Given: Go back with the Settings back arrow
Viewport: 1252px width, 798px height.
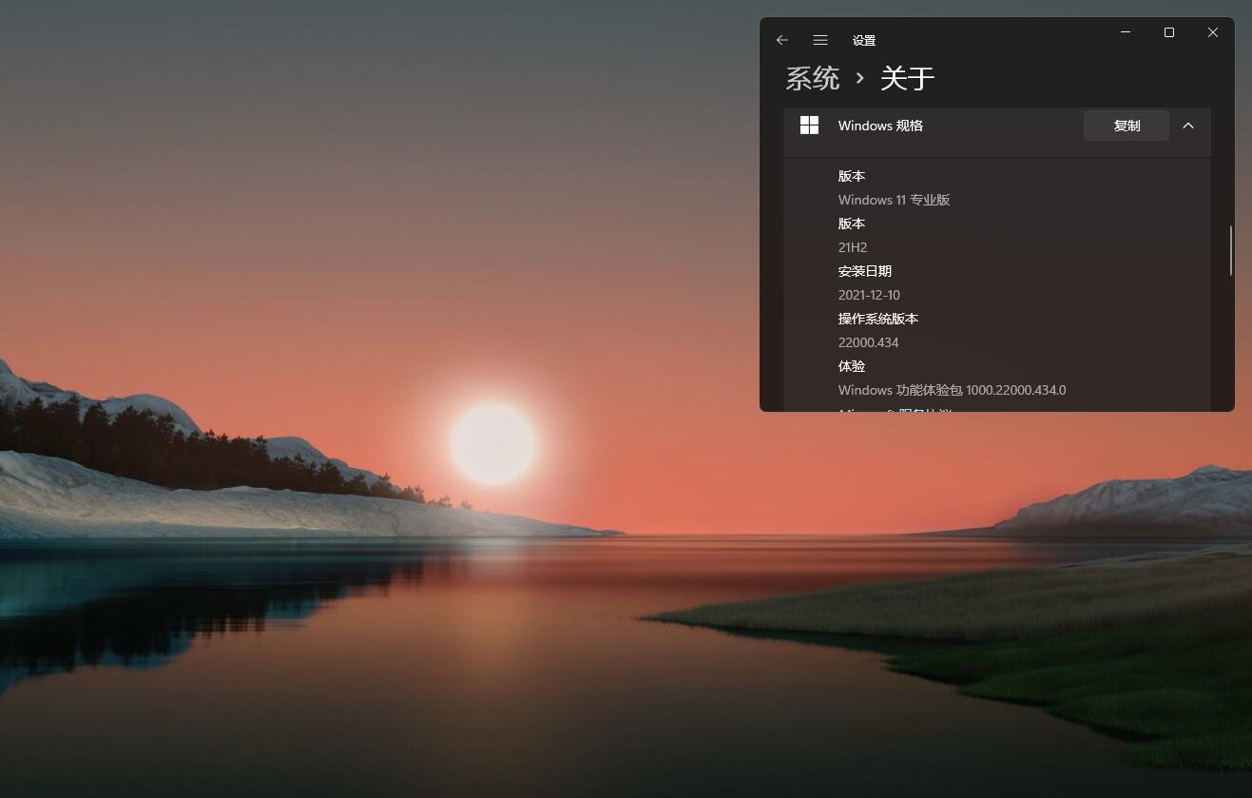Looking at the screenshot, I should point(781,40).
